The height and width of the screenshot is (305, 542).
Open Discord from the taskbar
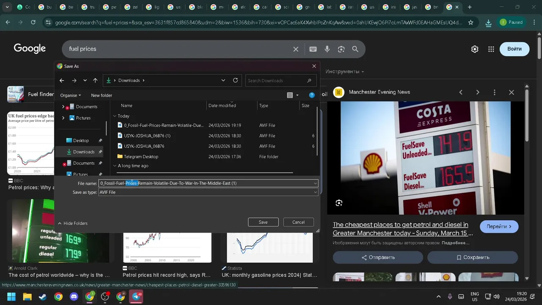(x=74, y=297)
